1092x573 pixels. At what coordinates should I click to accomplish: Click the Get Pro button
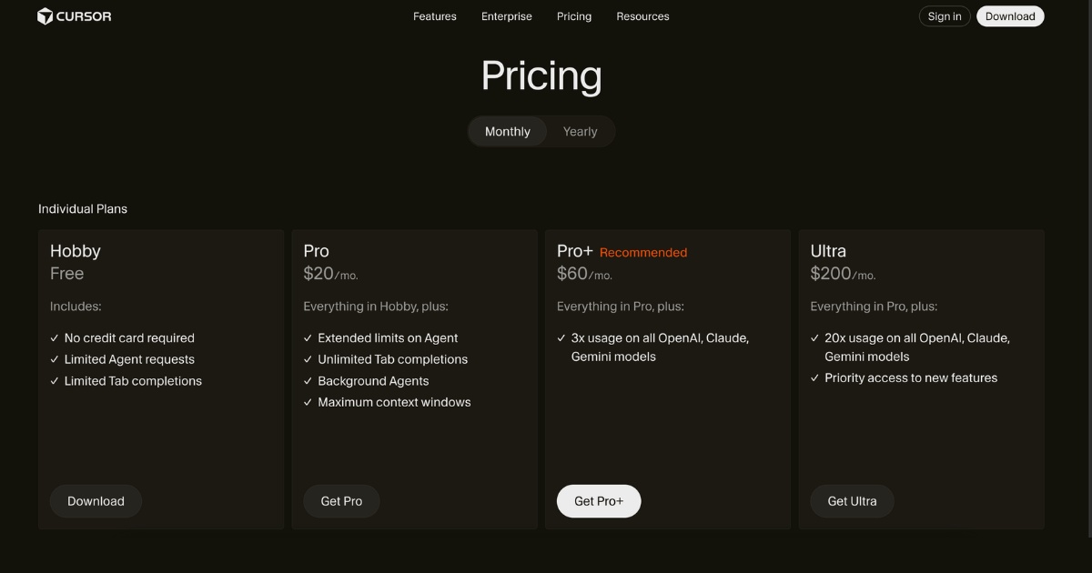pos(341,501)
